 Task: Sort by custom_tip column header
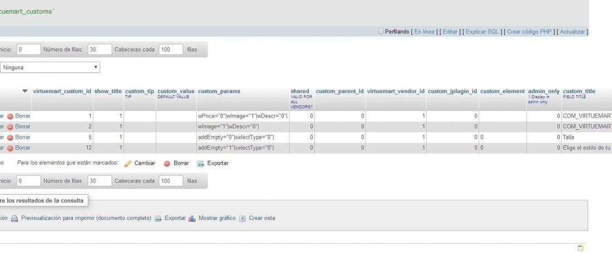(140, 92)
